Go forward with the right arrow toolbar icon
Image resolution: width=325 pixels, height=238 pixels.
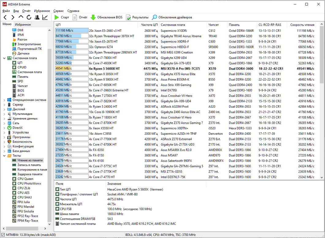click(x=13, y=17)
